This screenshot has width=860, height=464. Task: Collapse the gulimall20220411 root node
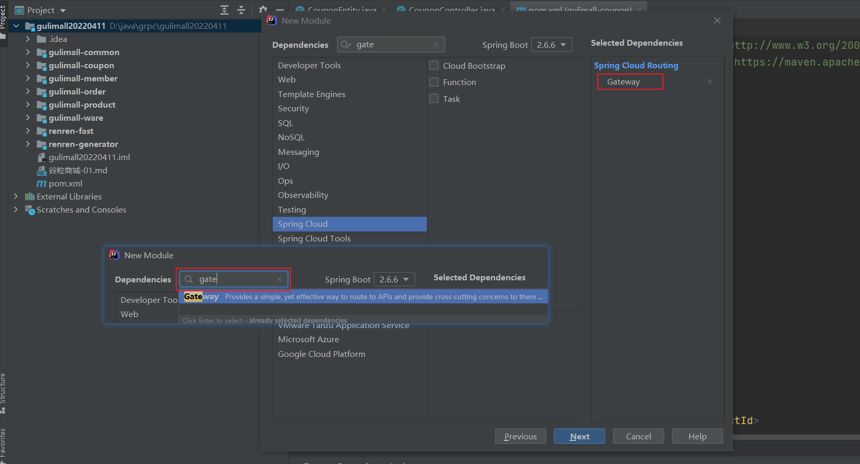point(16,26)
